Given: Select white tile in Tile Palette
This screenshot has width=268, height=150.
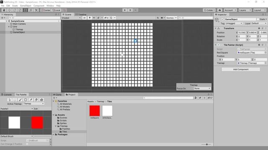Looking at the screenshot, I should point(14,122).
